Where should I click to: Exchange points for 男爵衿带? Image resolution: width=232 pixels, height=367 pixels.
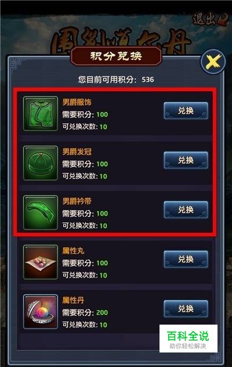pos(186,210)
